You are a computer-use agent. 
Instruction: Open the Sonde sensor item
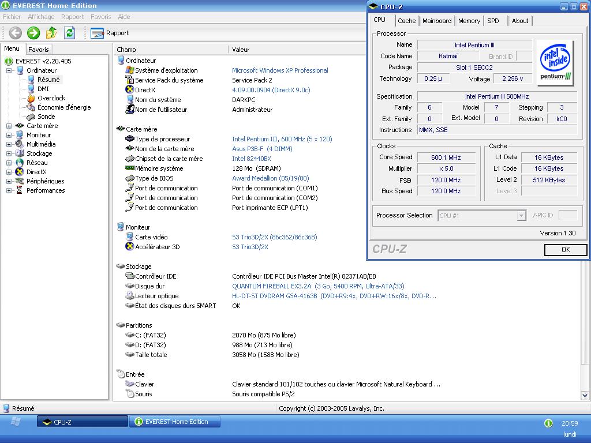(x=46, y=117)
